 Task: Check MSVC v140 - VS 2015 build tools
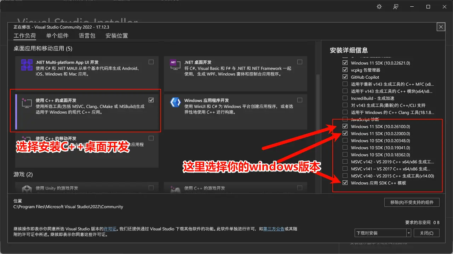pos(345,176)
